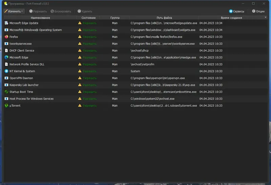271x185 pixels.
Task: Click the Блокировать toolbar button
Action: 61,11
